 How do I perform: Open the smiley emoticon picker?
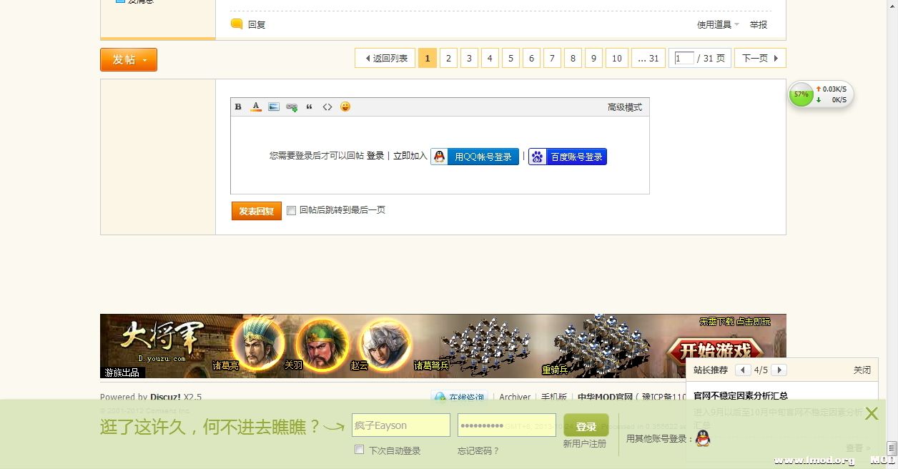345,106
